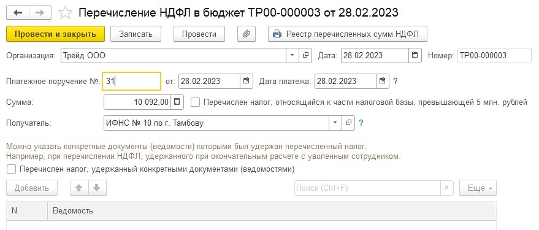Click the Поиск (Ctrl+F) search box

368,188
